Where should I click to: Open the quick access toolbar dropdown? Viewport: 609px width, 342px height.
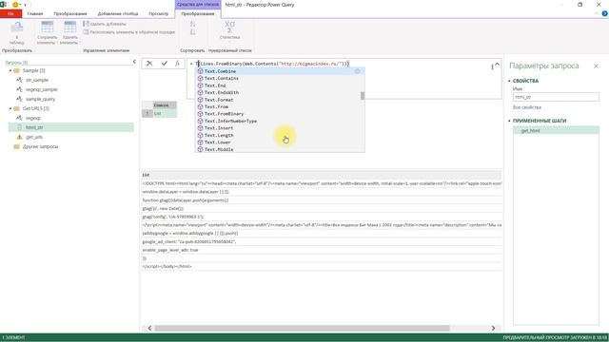[x=26, y=5]
